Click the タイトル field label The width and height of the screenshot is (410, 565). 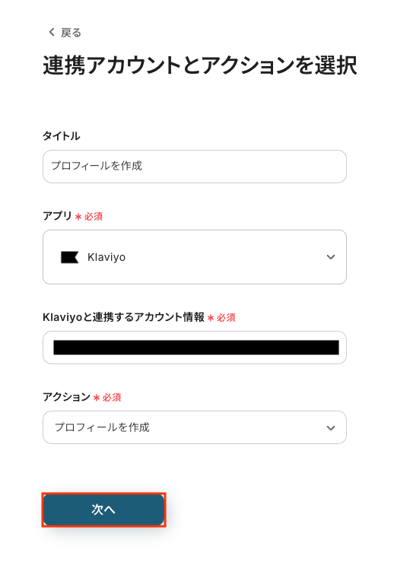(62, 136)
